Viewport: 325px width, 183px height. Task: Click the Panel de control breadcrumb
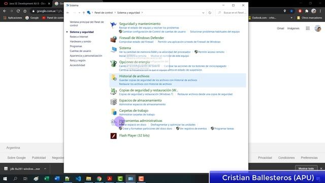tap(104, 13)
